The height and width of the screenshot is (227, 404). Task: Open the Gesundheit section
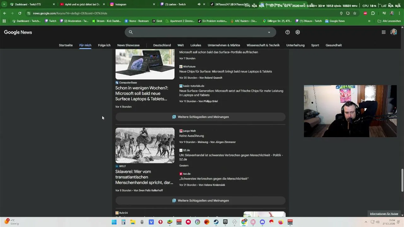coord(334,45)
